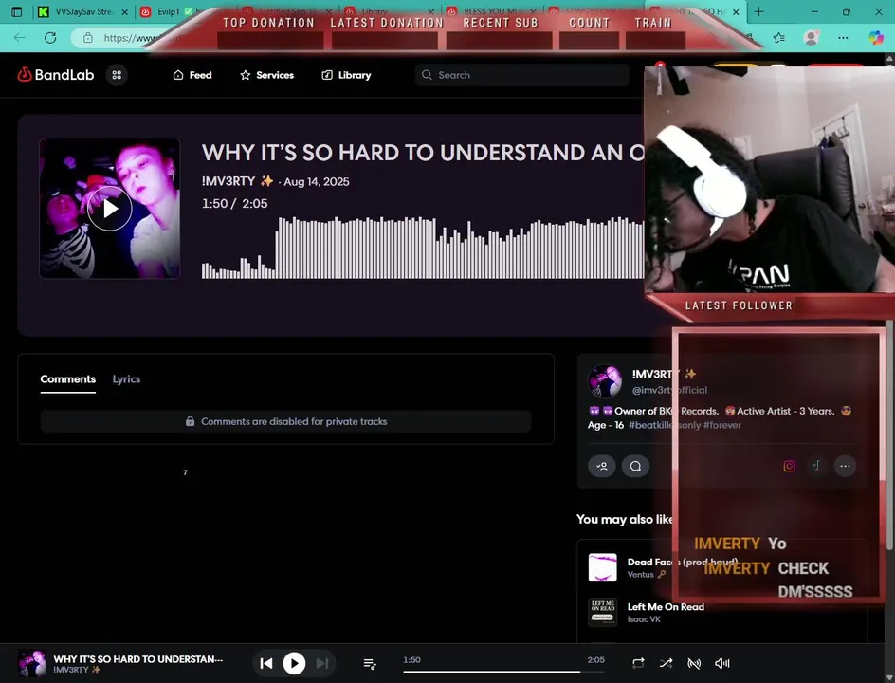Viewport: 895px width, 683px height.
Task: Switch to the Lyrics tab
Action: [126, 379]
